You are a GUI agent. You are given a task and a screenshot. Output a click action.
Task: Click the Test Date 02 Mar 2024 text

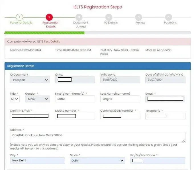[x=25, y=50]
